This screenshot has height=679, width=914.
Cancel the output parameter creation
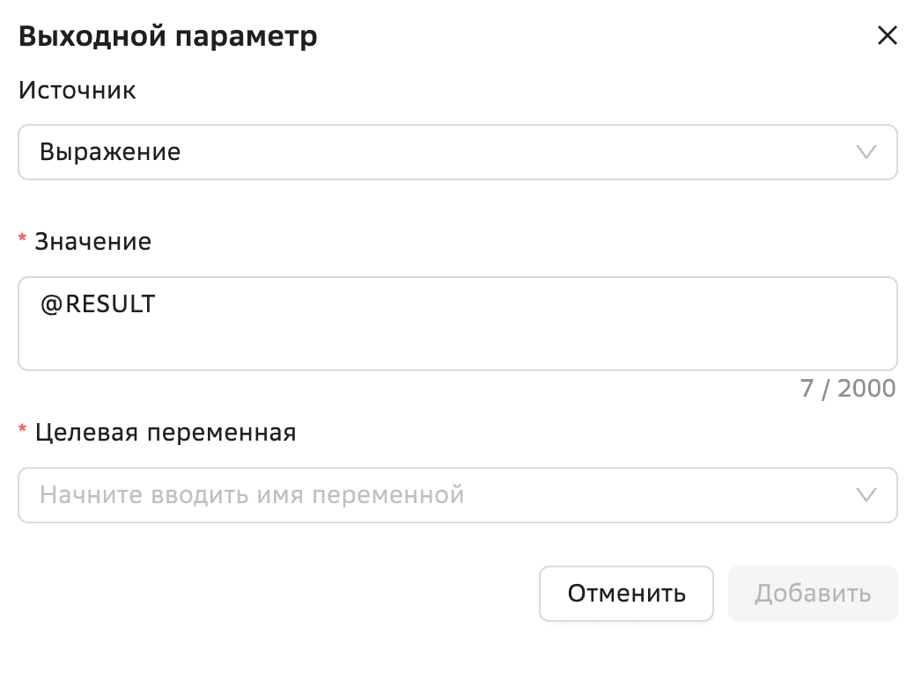[x=626, y=593]
